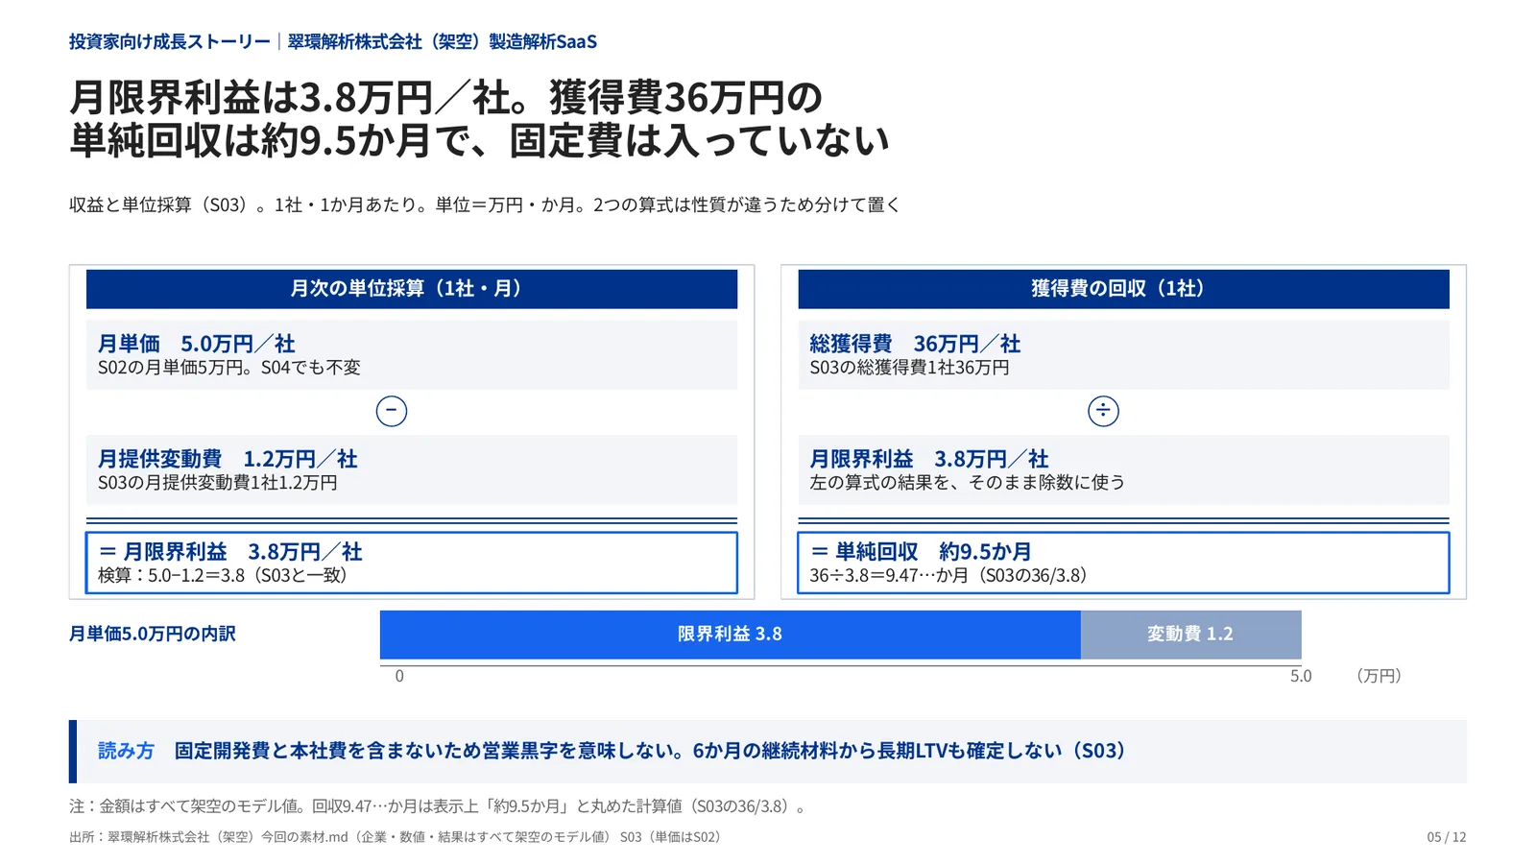Click the page number '05 / 12'
This screenshot has width=1536, height=864.
pos(1447,837)
